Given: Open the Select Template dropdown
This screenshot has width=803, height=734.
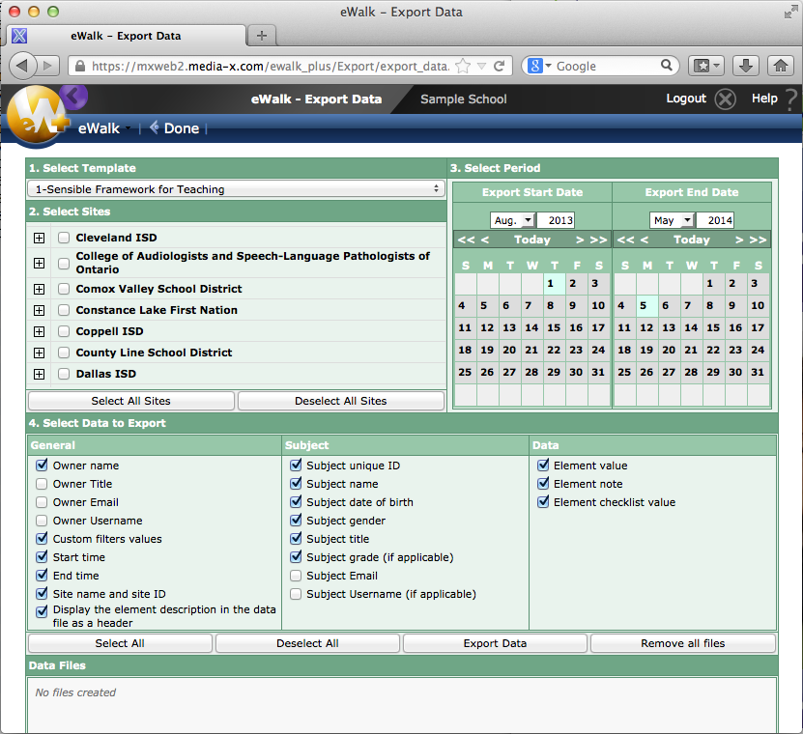Looking at the screenshot, I should 236,189.
